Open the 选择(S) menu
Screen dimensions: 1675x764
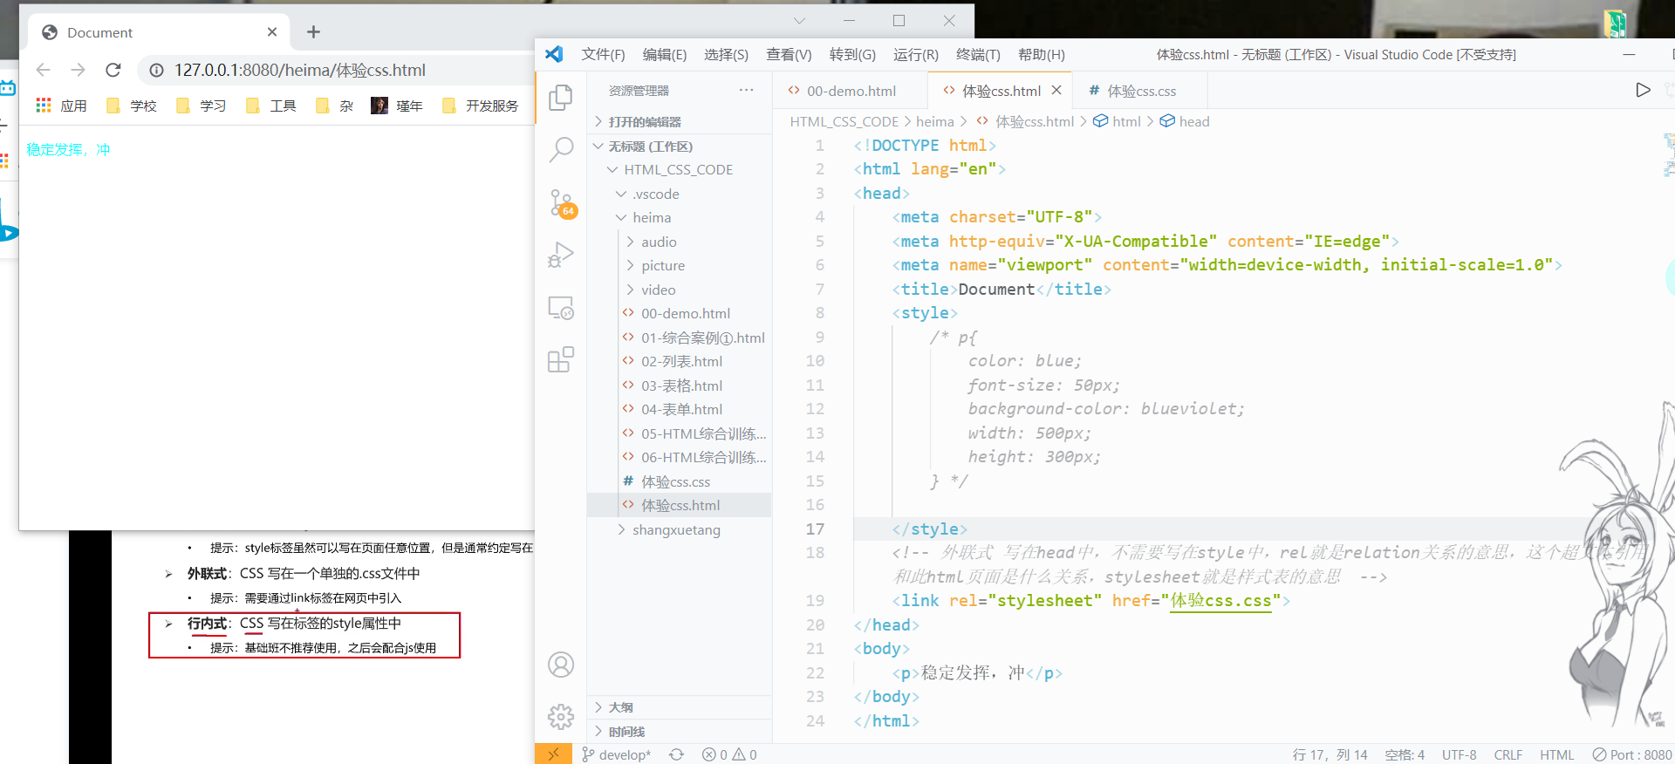click(726, 54)
